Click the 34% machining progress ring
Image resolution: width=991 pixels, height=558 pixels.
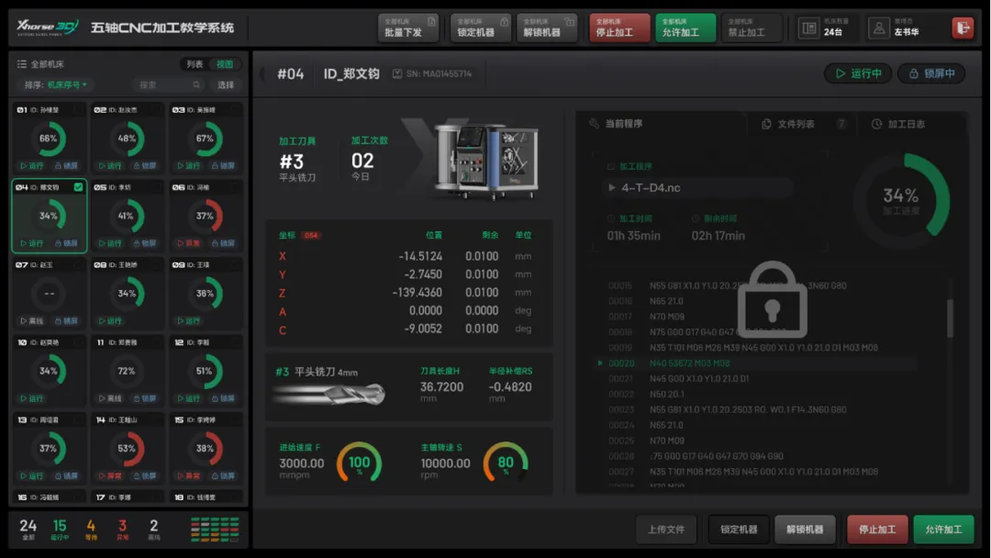point(902,201)
